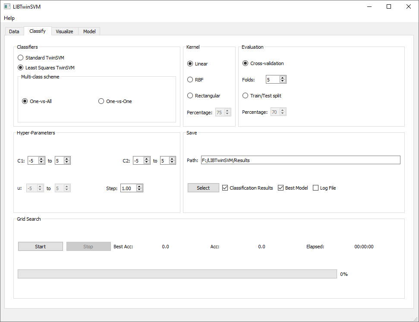Click the u lower bound spin box
Viewport: 419px width, 322px height.
tap(35, 188)
